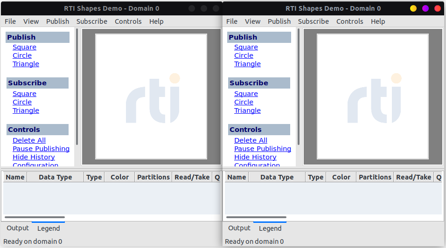Open Help menu in right window
The image size is (446, 248).
[378, 21]
